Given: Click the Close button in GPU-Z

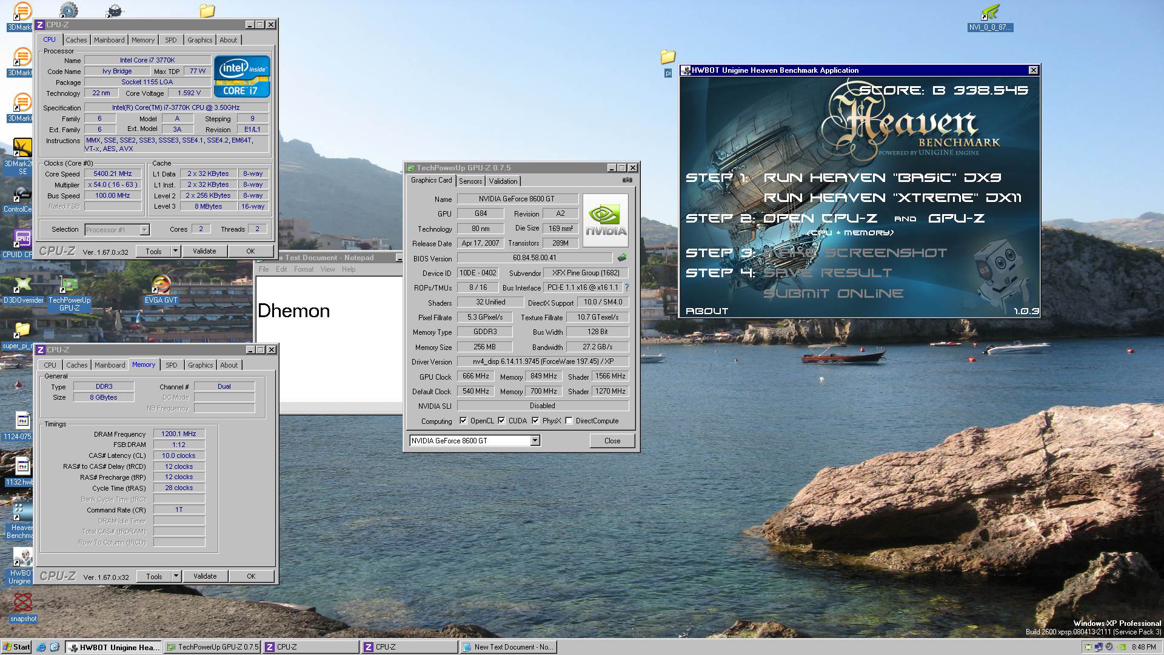Looking at the screenshot, I should 612,441.
